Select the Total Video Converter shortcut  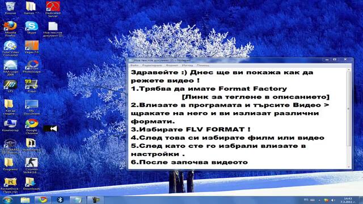pos(10,49)
